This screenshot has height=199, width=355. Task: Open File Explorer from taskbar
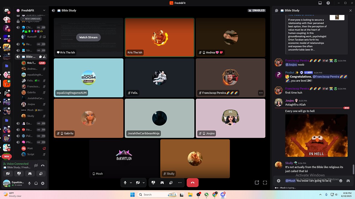pos(190,195)
